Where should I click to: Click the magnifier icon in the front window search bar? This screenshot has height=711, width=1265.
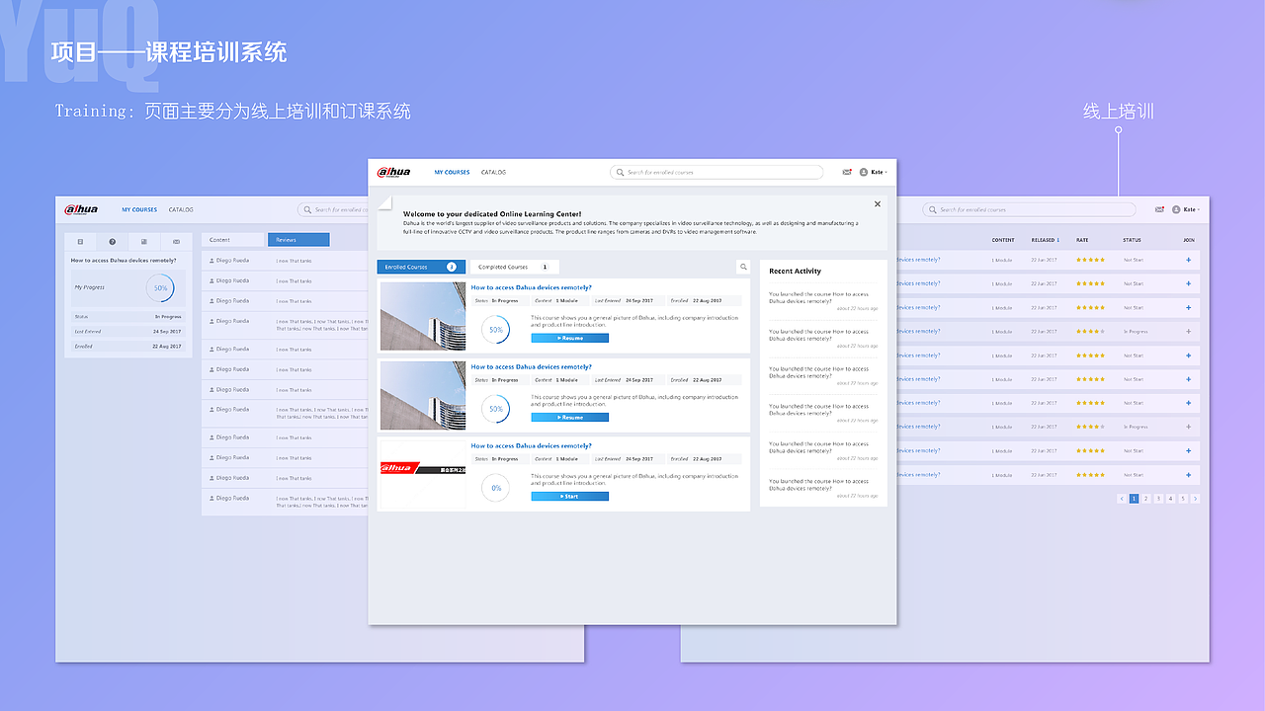point(621,172)
